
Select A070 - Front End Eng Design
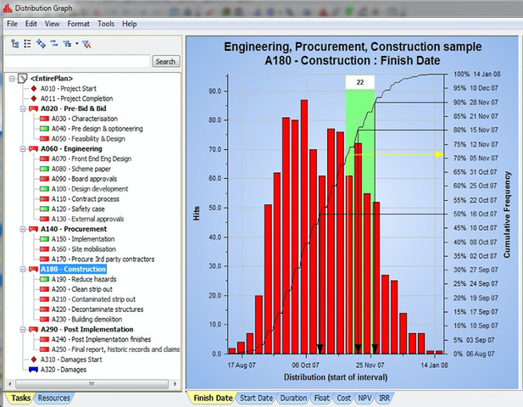(x=92, y=159)
